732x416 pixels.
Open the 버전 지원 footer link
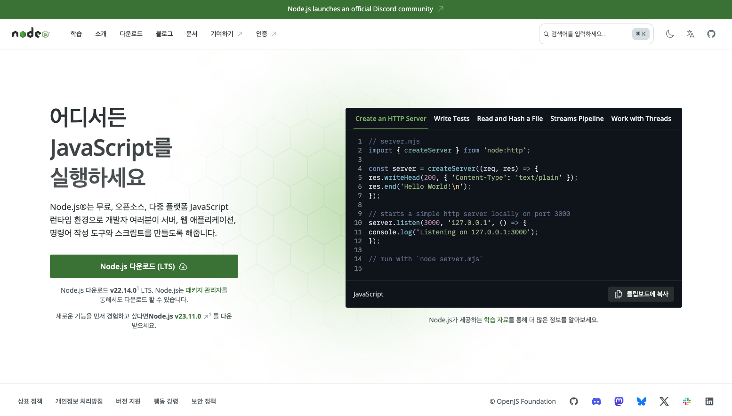coord(128,401)
